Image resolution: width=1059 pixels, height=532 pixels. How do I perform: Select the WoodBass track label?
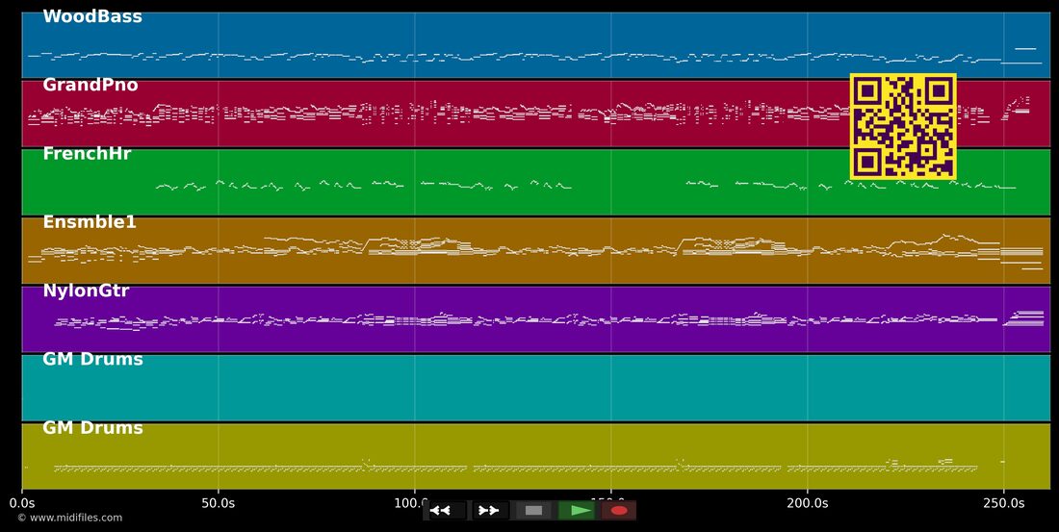point(92,17)
